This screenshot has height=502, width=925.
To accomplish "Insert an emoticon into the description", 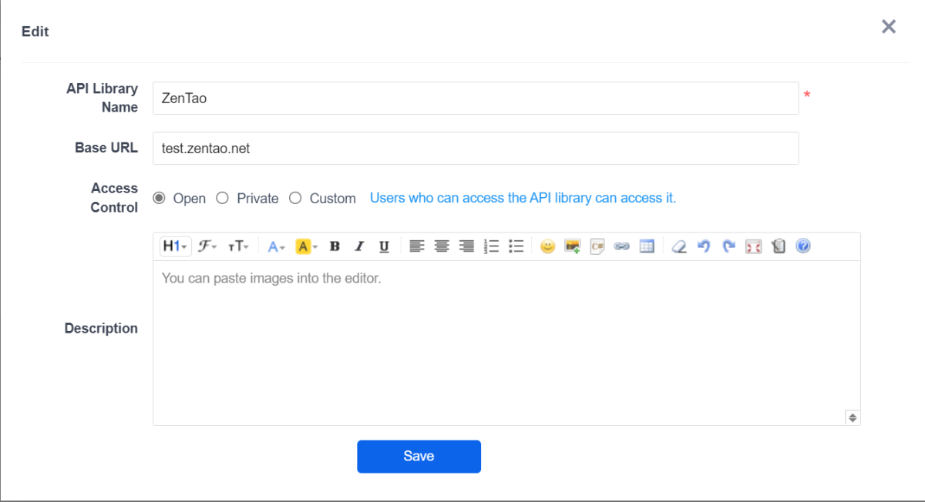I will 547,246.
